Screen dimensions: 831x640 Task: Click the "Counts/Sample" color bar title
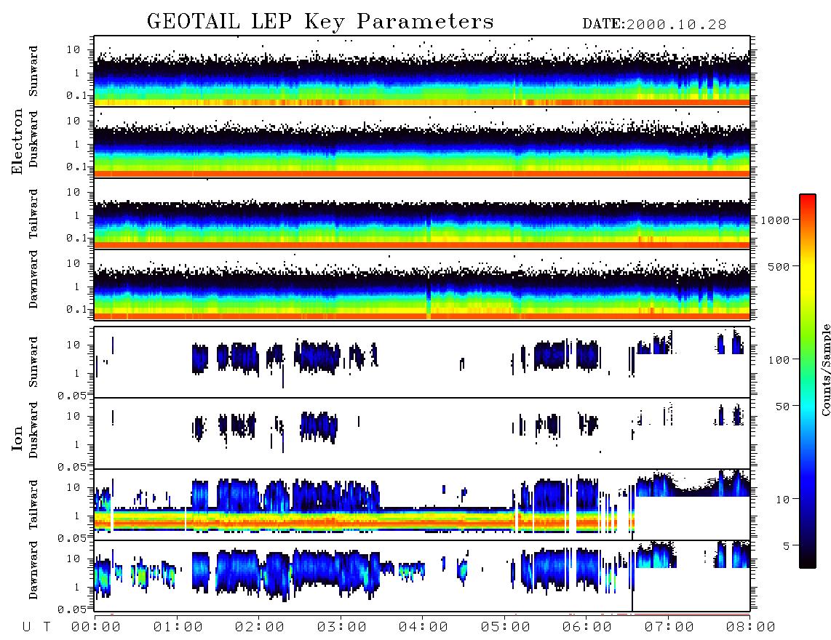point(825,369)
